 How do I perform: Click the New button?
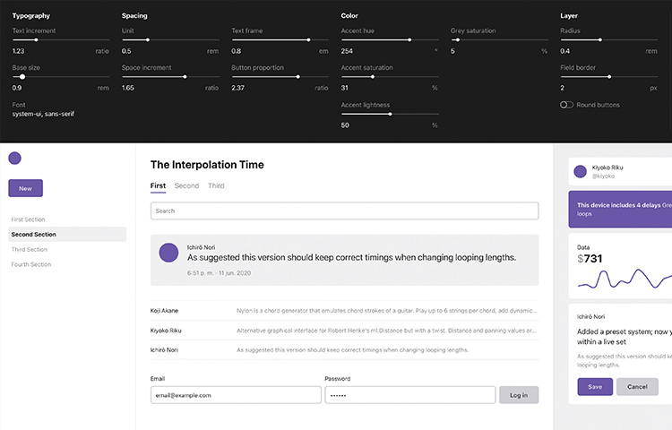tap(25, 188)
